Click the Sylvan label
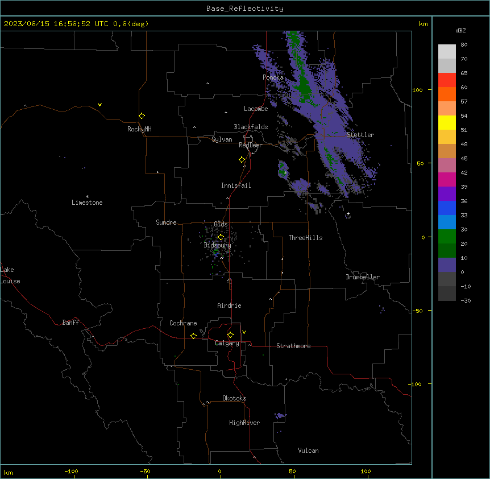 [x=222, y=139]
